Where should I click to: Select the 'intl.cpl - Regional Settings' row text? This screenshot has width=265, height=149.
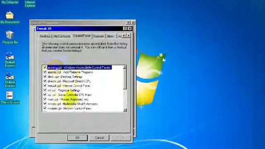(x=64, y=90)
